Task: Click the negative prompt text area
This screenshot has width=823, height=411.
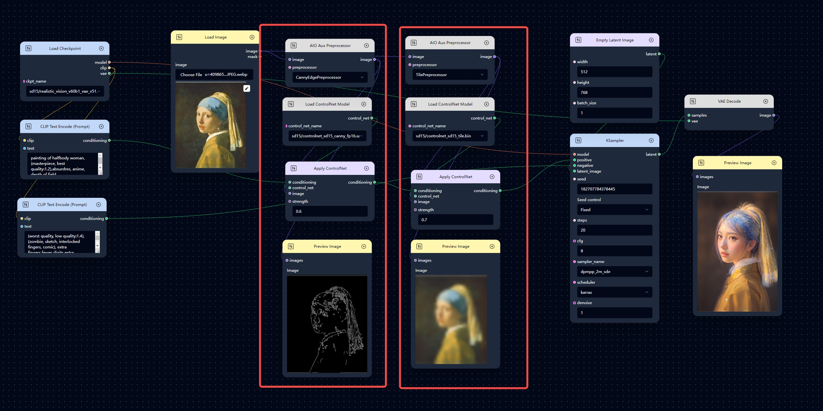Action: pos(60,242)
